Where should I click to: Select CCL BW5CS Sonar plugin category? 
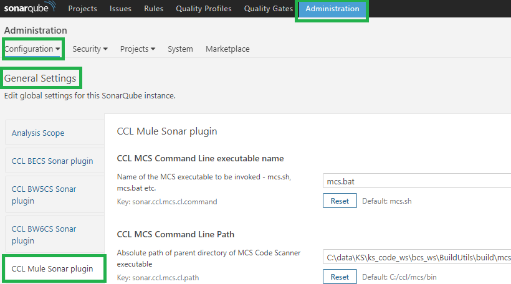pos(55,194)
